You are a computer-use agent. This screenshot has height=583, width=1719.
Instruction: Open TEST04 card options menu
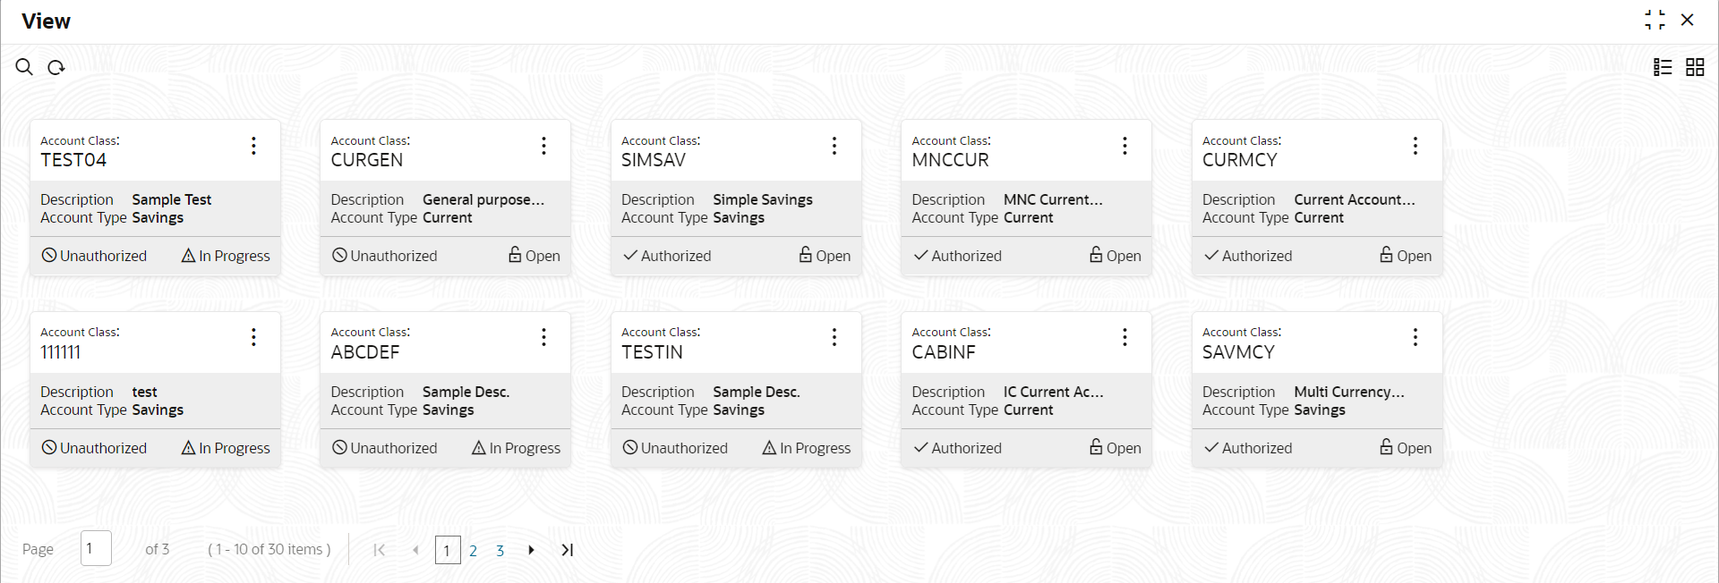(254, 146)
